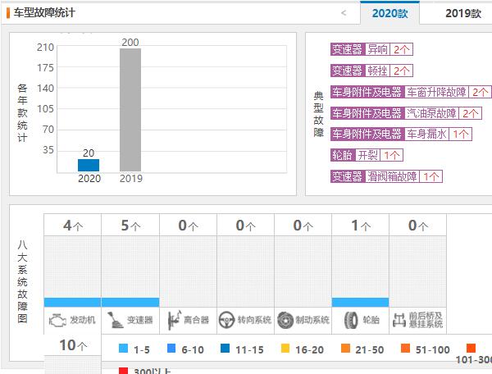This screenshot has width=492, height=374.
Task: Click the 5个 count above 变速器
Action: pos(130,226)
